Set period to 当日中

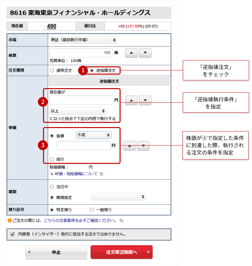(x=52, y=187)
